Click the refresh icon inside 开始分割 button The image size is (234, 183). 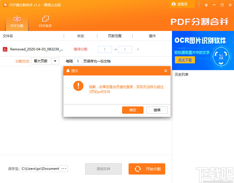coord(138,169)
